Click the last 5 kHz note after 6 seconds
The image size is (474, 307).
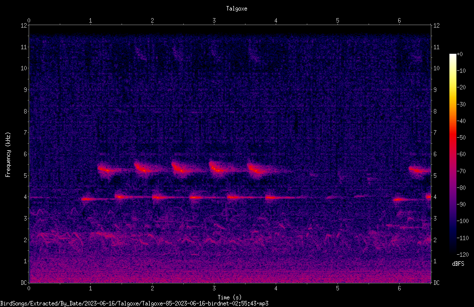420,170
